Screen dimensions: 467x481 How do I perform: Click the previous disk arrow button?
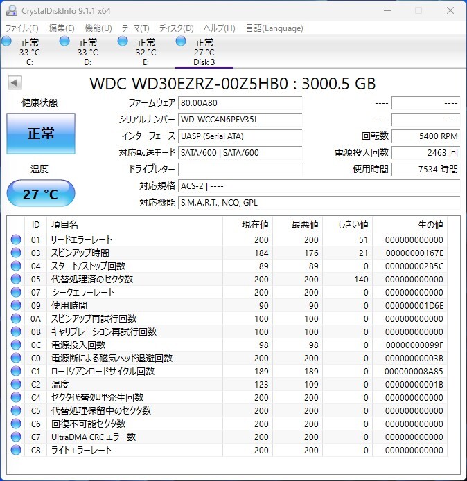tap(15, 82)
